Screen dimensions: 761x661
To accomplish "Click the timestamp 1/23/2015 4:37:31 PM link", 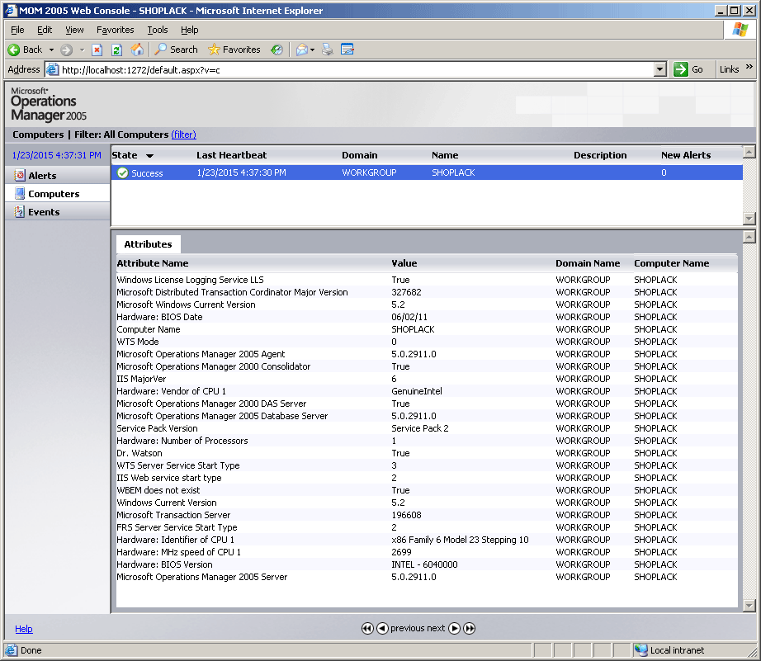I will tap(57, 155).
